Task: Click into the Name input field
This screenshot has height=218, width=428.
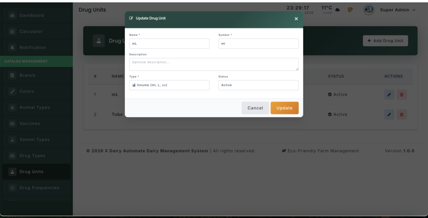Action: [169, 44]
